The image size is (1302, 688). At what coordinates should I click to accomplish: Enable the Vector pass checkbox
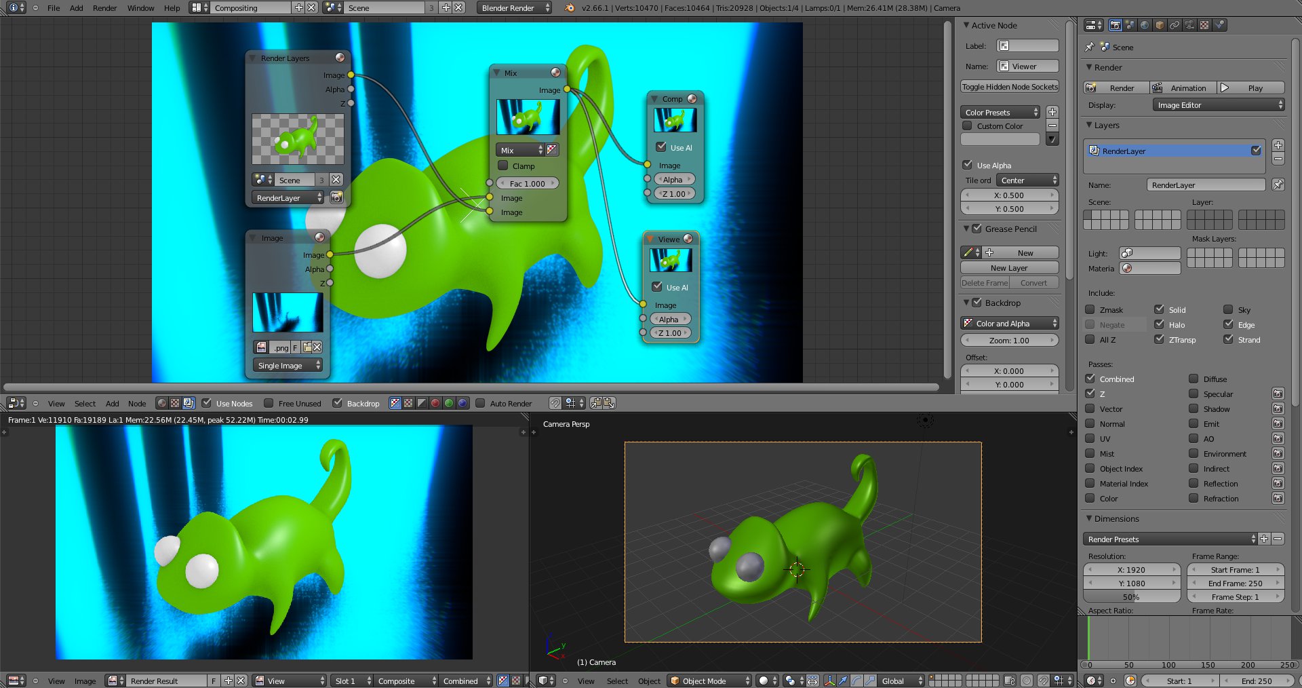[1090, 408]
